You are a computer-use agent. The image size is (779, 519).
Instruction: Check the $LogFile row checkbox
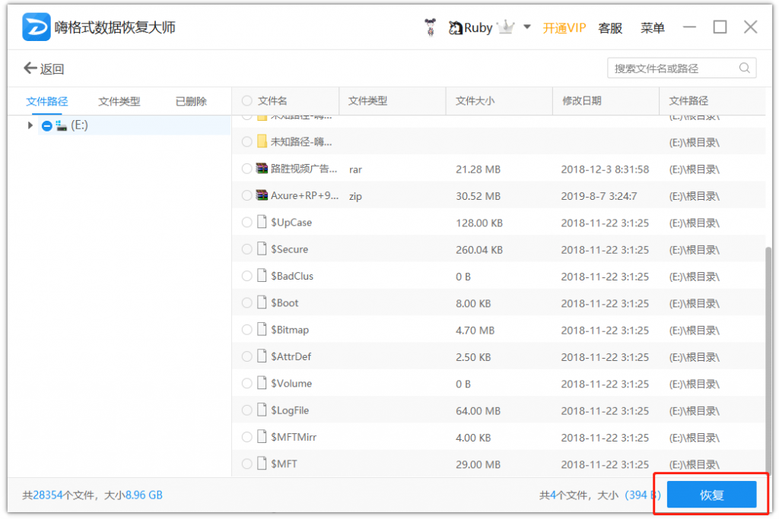(247, 410)
